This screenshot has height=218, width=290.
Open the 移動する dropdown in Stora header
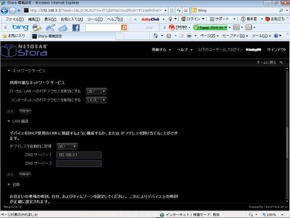(161, 50)
